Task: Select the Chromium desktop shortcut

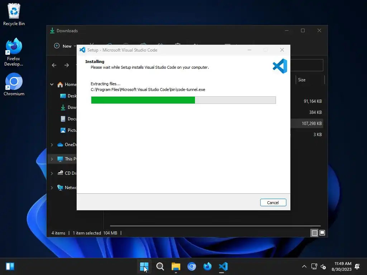Action: [14, 85]
